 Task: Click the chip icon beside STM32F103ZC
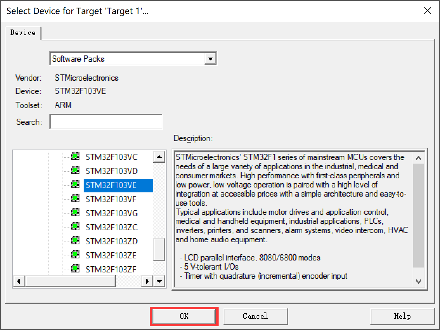coord(75,226)
